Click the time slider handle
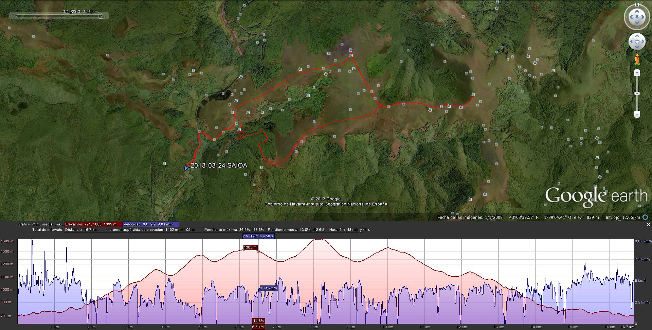This screenshot has width=652, height=330. [101, 16]
